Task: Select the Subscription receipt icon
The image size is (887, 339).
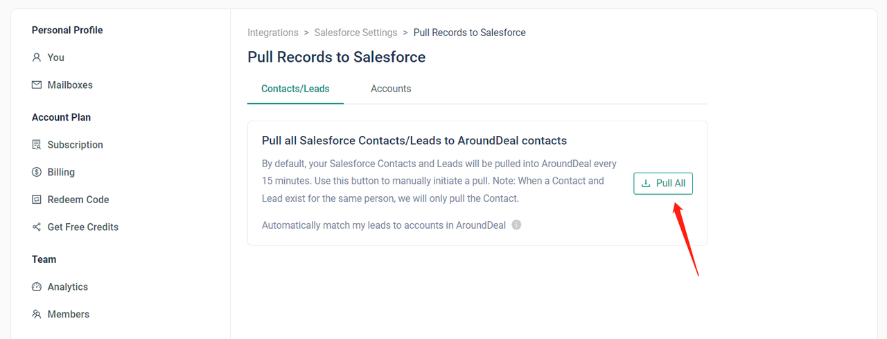Action: tap(37, 145)
